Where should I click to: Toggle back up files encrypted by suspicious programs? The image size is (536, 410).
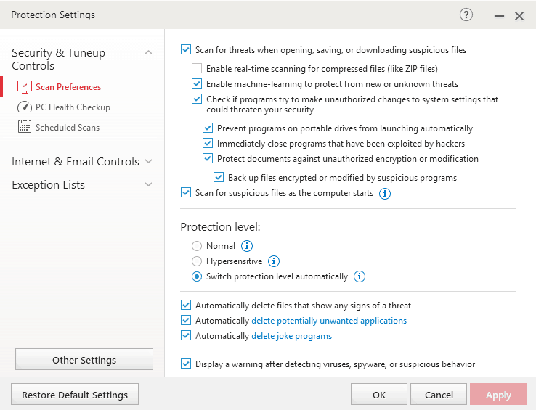point(219,177)
